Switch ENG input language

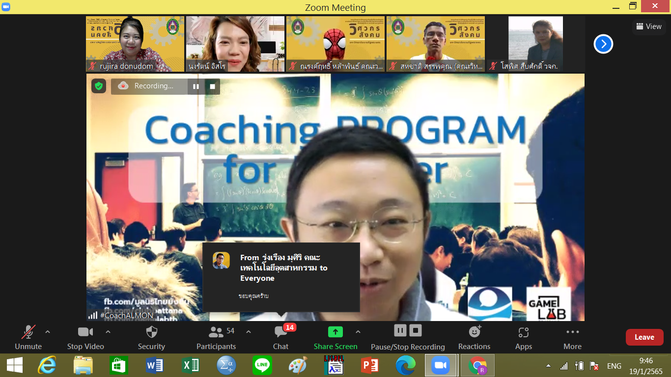tap(614, 366)
